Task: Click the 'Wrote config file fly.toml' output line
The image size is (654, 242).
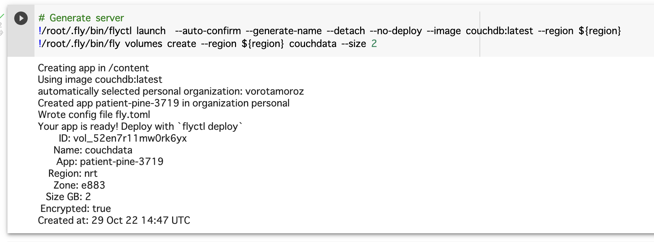Action: point(94,115)
